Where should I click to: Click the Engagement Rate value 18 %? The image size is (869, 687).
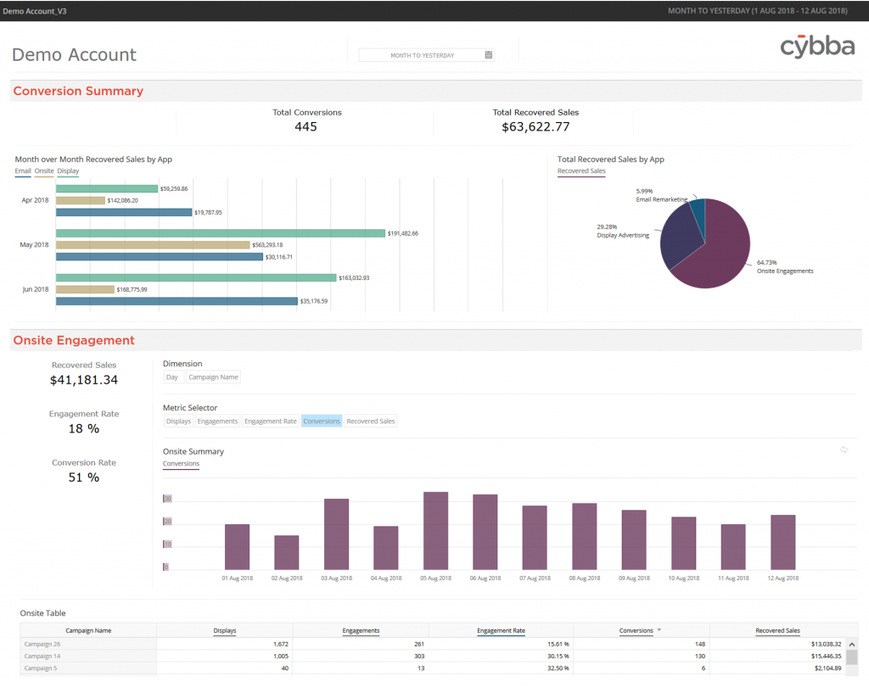tap(84, 429)
